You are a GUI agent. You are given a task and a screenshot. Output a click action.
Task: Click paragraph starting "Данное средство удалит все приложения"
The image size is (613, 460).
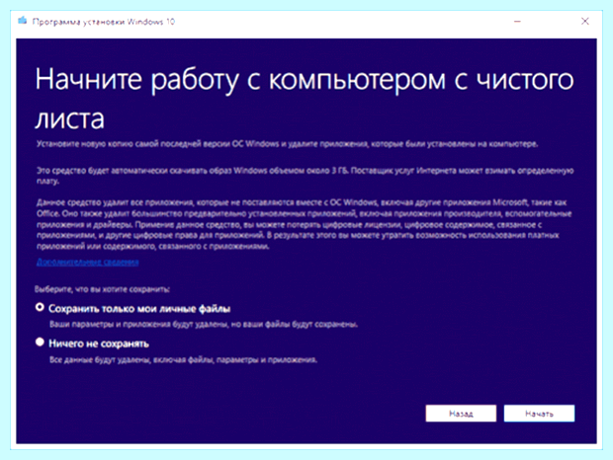305,224
